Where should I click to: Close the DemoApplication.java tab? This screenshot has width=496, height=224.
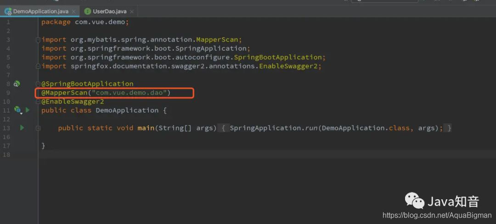(x=73, y=11)
